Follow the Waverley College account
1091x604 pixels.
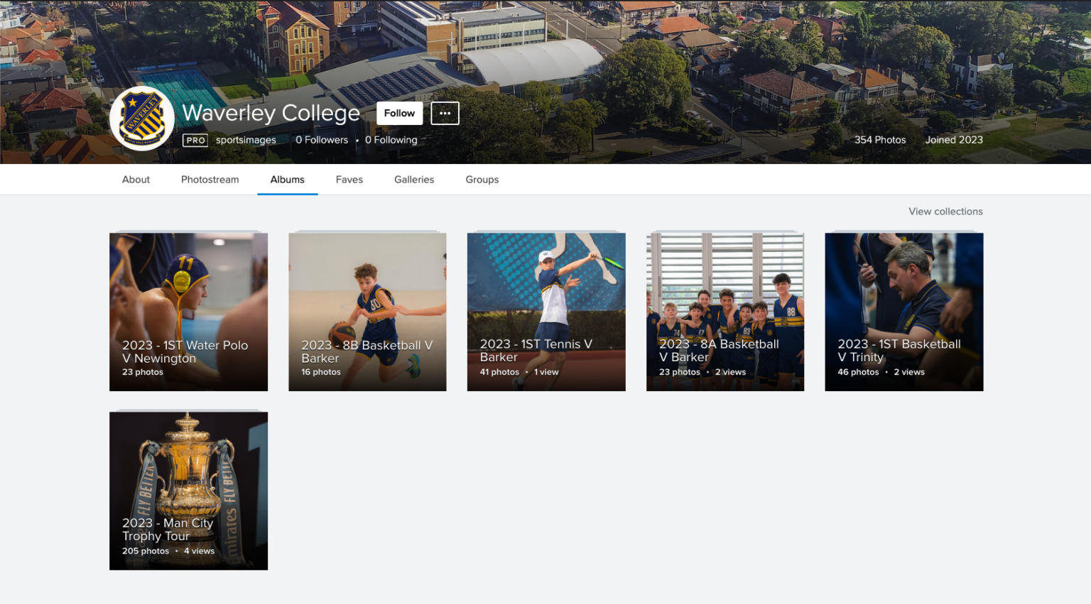(398, 113)
